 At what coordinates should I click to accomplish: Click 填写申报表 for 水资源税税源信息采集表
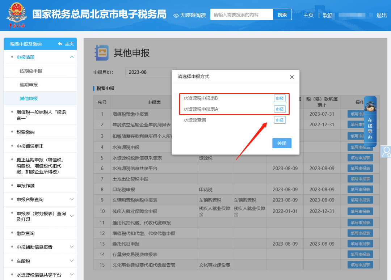coord(360,158)
